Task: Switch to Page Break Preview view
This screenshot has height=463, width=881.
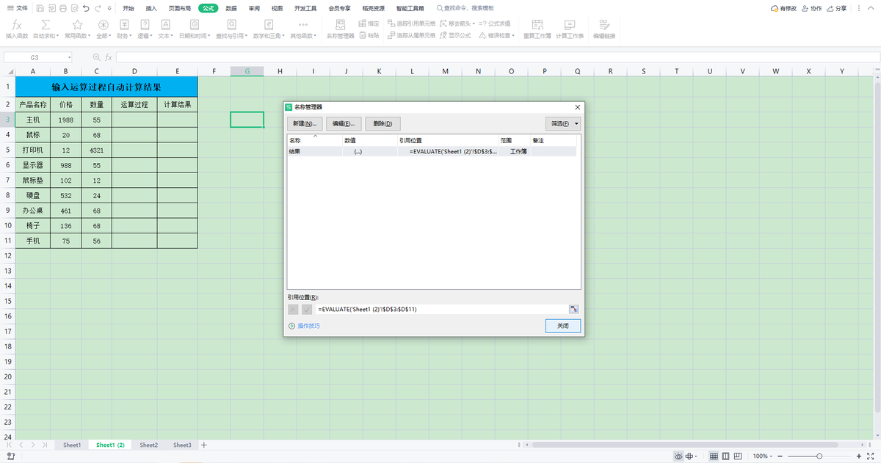Action: [x=727, y=456]
